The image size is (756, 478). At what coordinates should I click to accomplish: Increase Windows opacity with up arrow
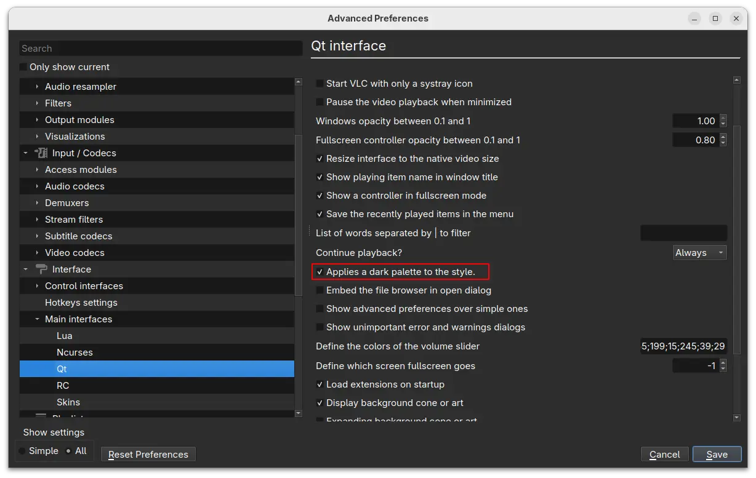click(x=723, y=118)
